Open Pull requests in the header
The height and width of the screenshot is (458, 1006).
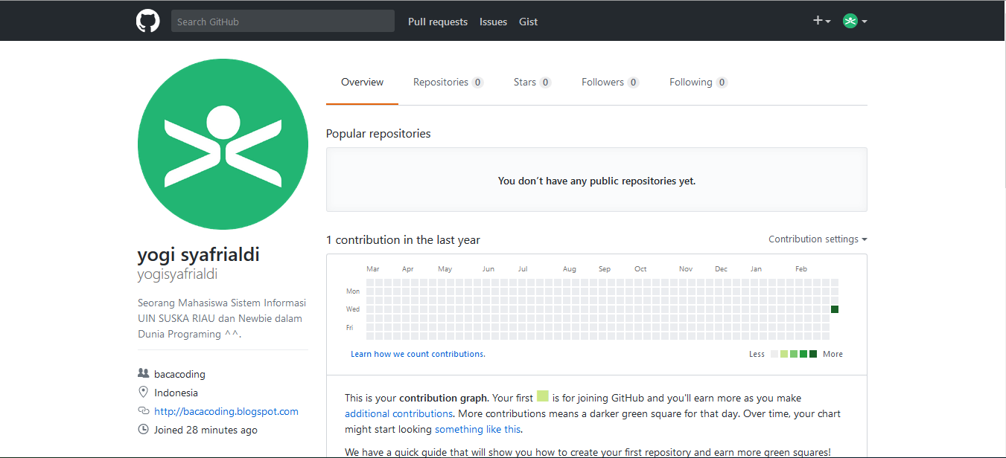(438, 22)
